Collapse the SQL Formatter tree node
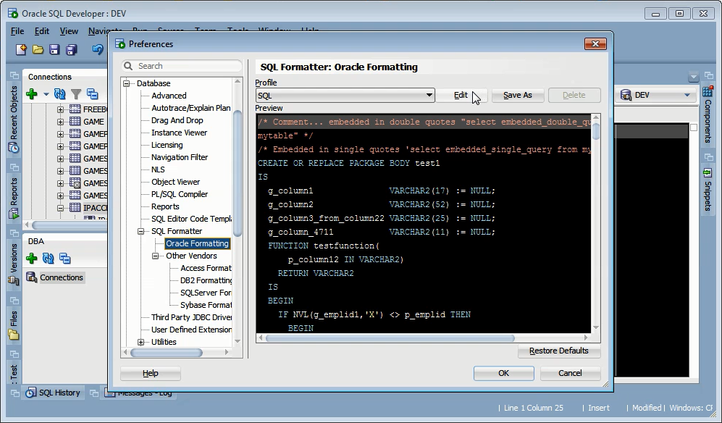Image resolution: width=722 pixels, height=423 pixels. [141, 231]
